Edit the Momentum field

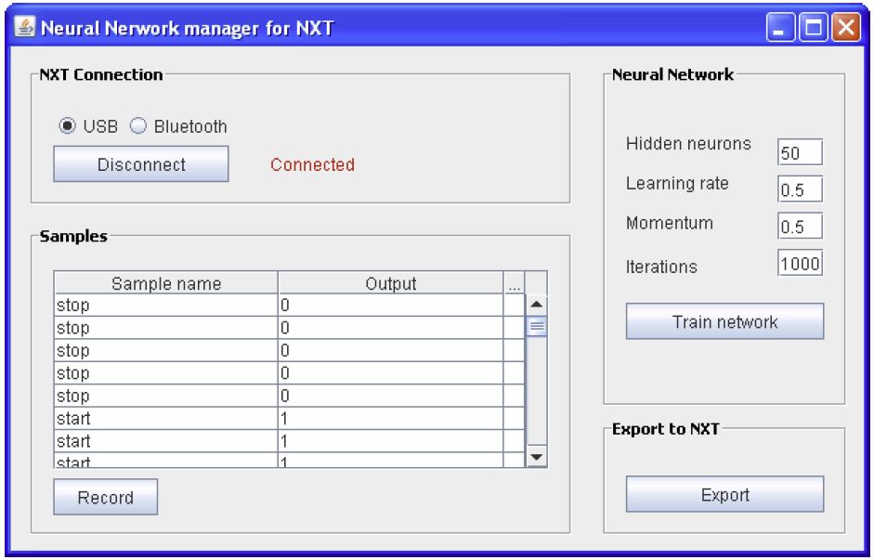800,227
